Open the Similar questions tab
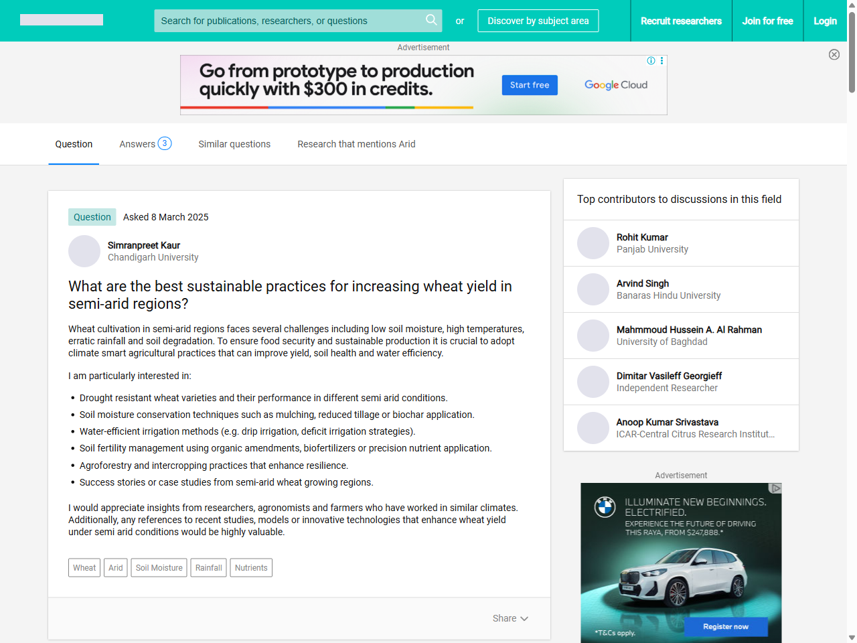857x643 pixels. click(x=234, y=144)
